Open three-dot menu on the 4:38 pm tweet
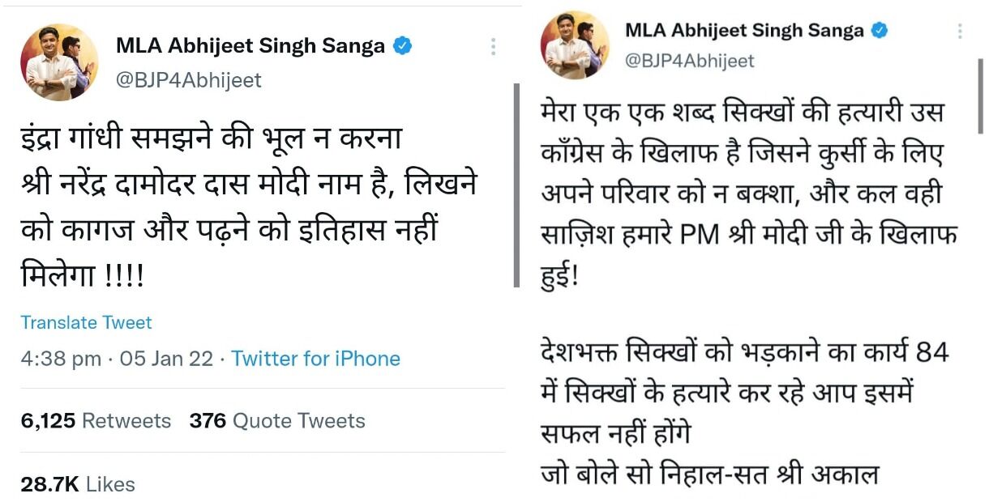 click(493, 47)
